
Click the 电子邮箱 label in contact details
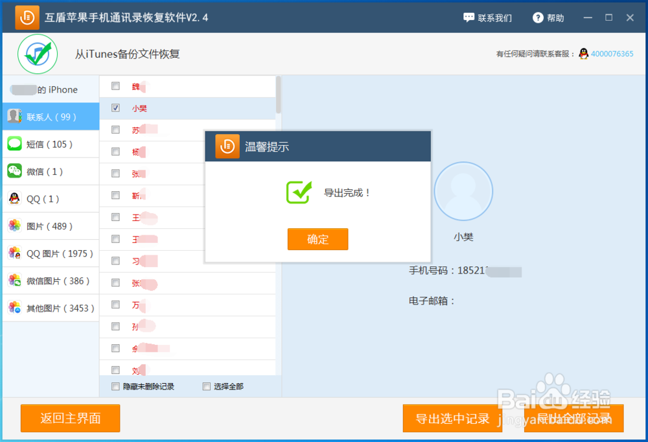(x=432, y=301)
